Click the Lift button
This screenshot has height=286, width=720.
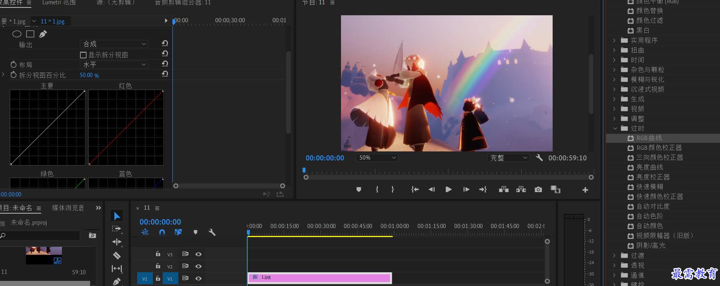click(504, 189)
